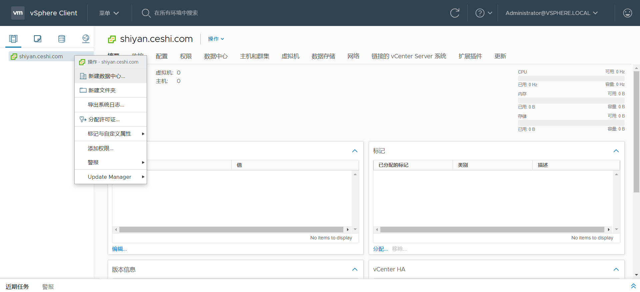Click the 内存 usage bar

[571, 100]
